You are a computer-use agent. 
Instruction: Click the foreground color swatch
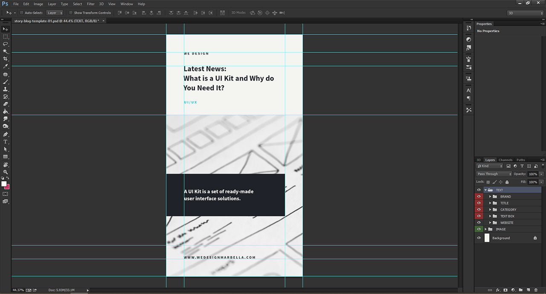(x=4, y=183)
